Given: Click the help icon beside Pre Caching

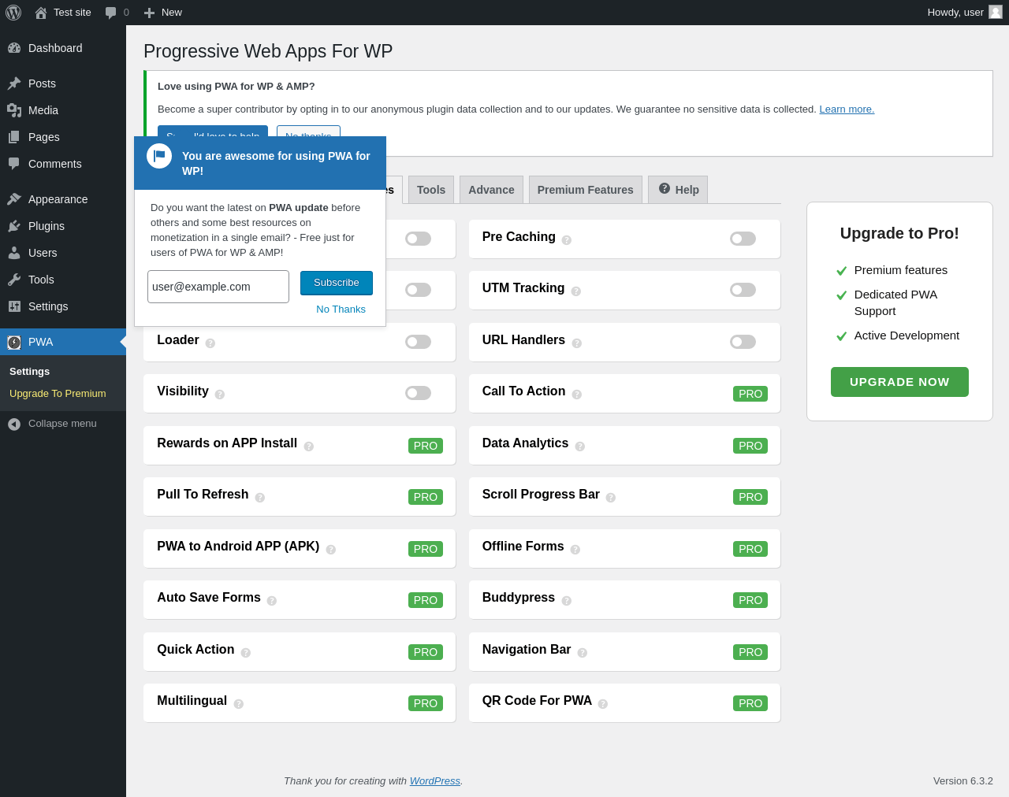Looking at the screenshot, I should point(567,239).
